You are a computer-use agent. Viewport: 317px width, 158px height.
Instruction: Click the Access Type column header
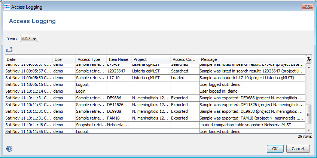(90, 59)
